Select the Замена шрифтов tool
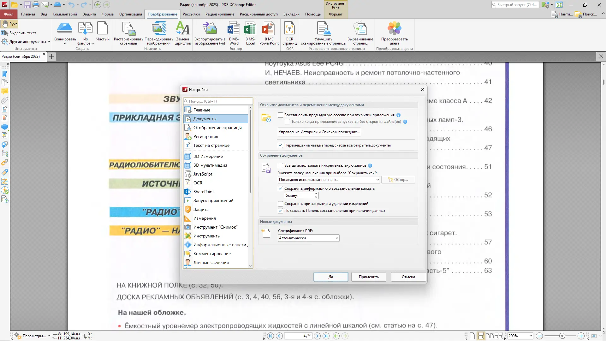 [x=182, y=33]
